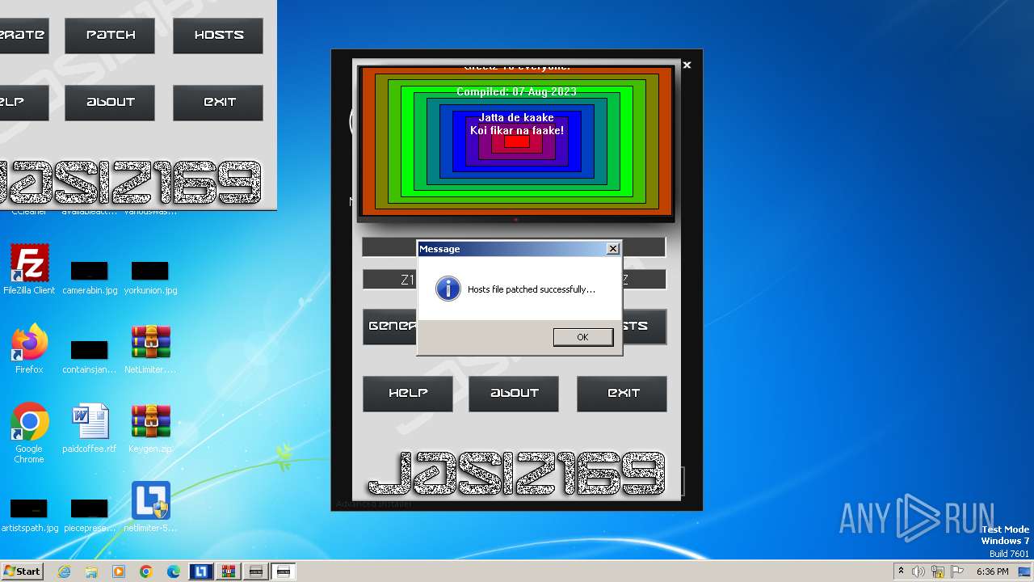The image size is (1034, 582).
Task: Open Firefox desktop icon
Action: pyautogui.click(x=29, y=349)
